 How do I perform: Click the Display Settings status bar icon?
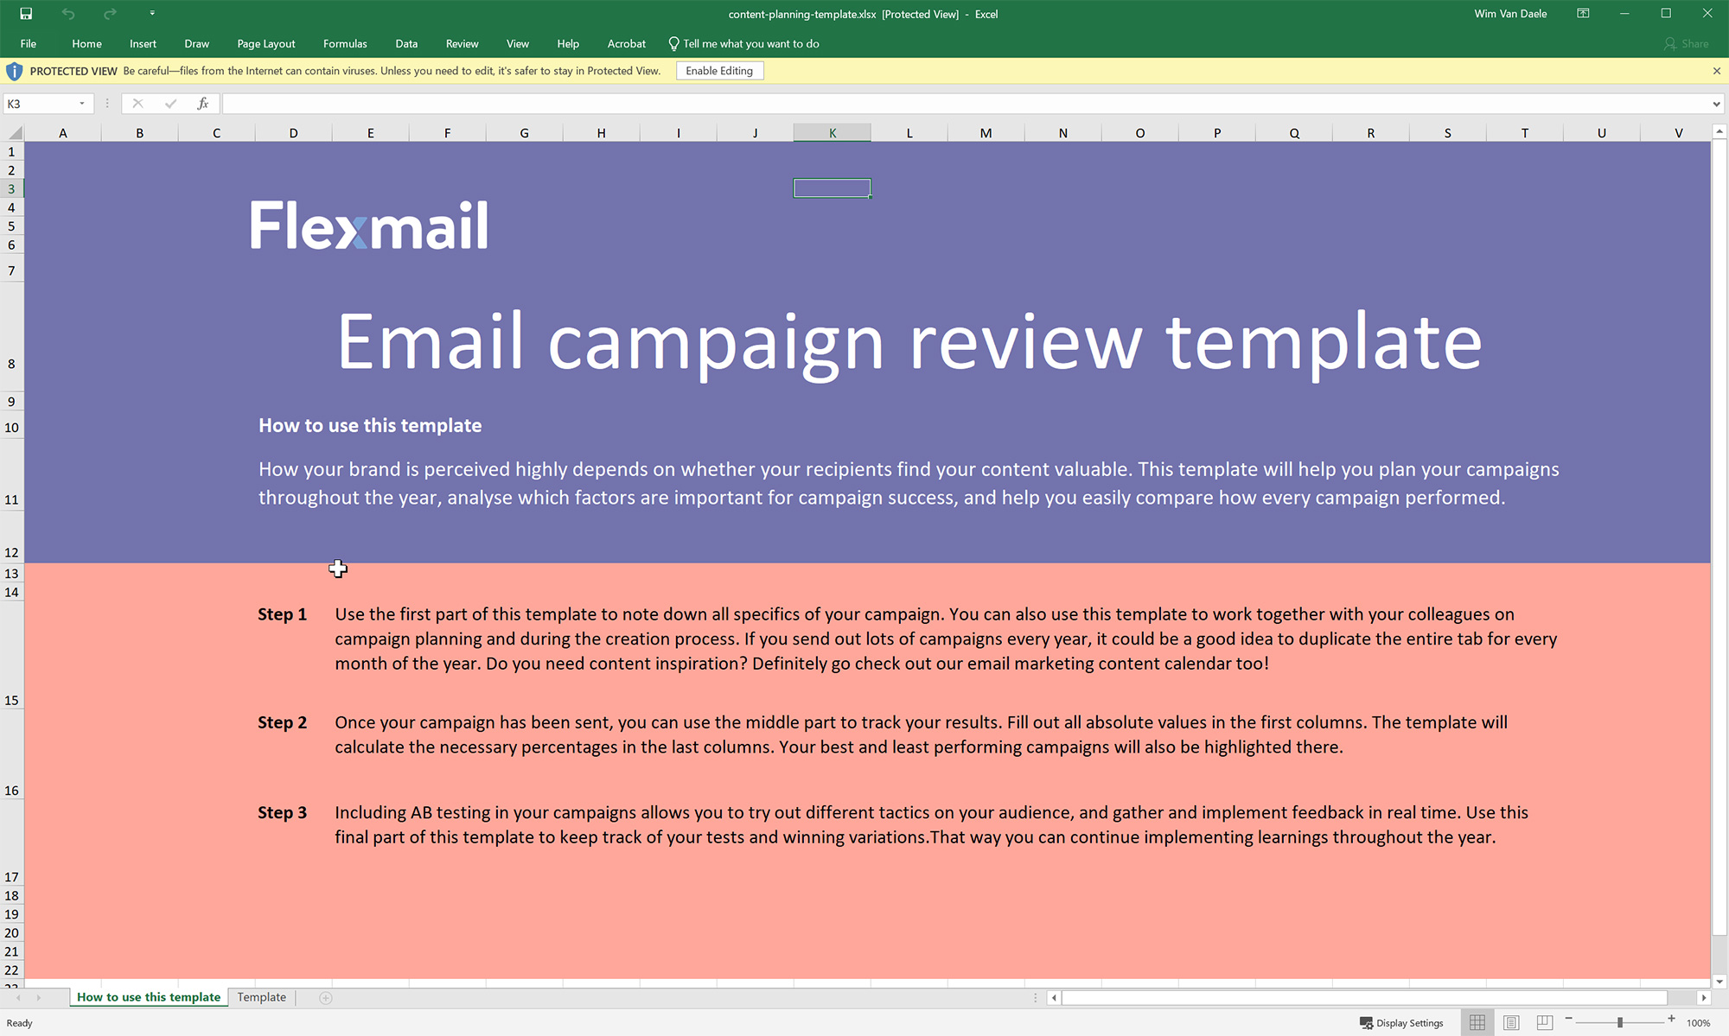pos(1401,1023)
